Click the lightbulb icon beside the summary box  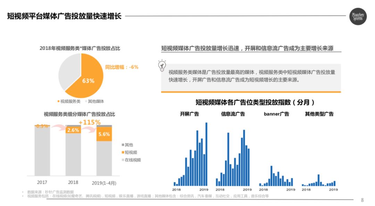click(162, 66)
